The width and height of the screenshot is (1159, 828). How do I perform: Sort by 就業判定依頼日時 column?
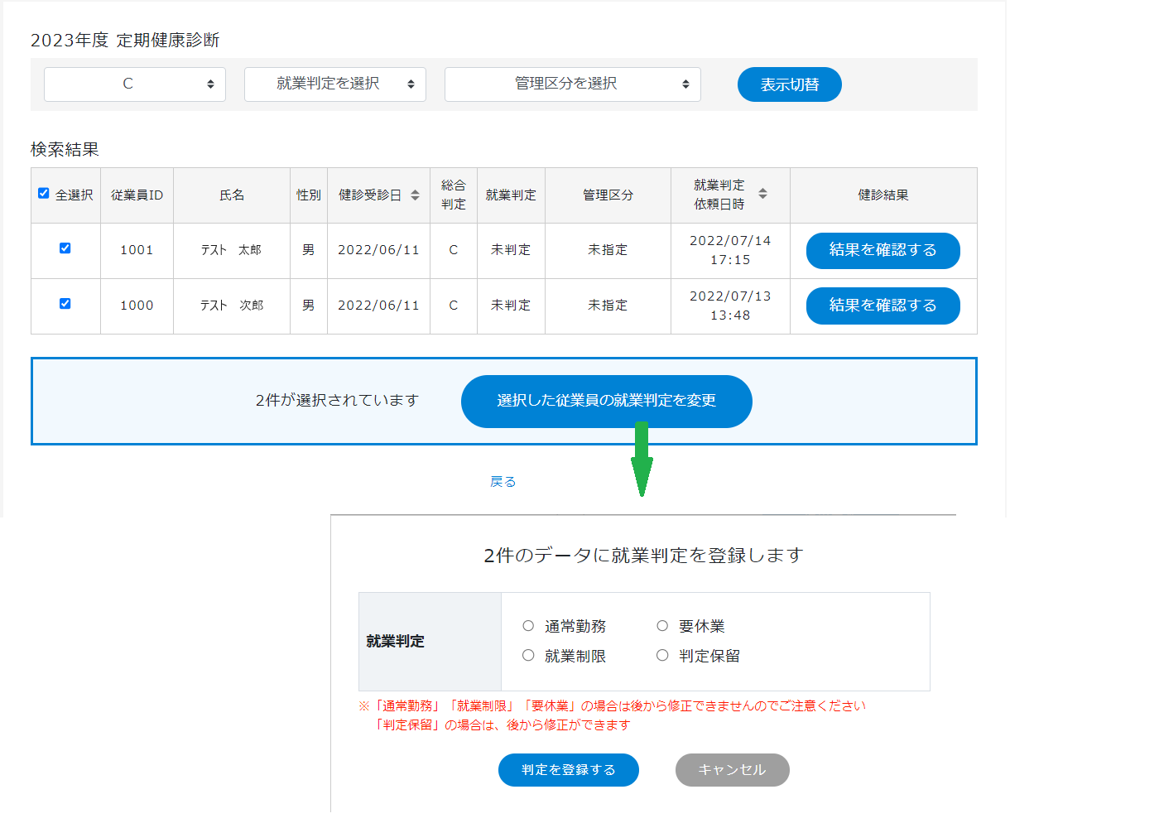pyautogui.click(x=763, y=195)
